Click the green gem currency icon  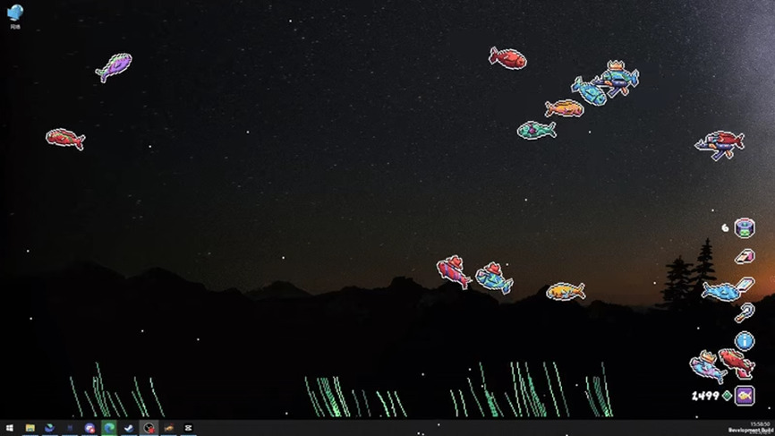tap(727, 396)
